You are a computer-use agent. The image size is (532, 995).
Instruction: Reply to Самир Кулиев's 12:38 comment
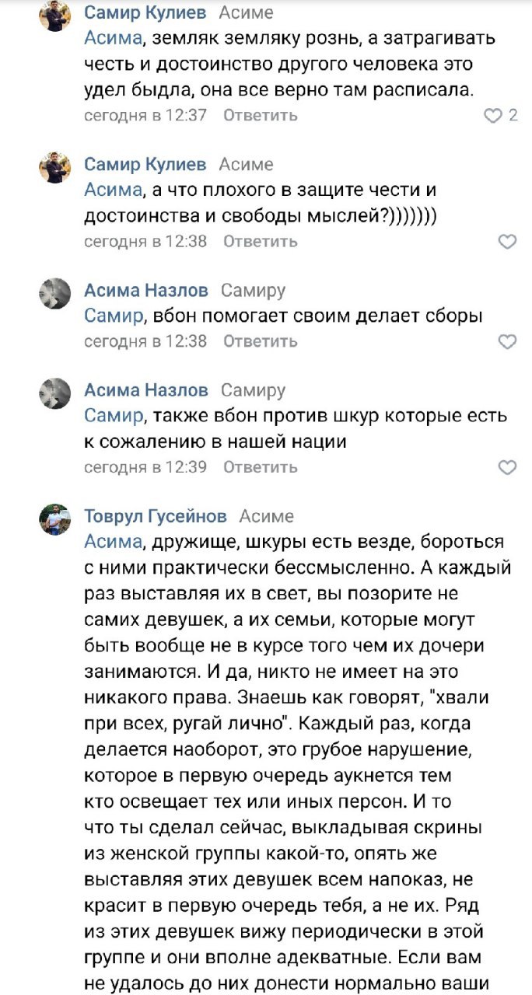pos(260,242)
